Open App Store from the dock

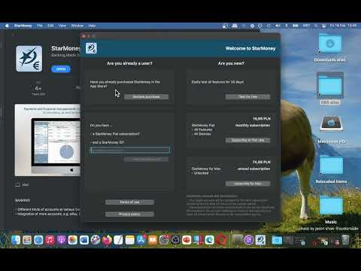(x=141, y=240)
